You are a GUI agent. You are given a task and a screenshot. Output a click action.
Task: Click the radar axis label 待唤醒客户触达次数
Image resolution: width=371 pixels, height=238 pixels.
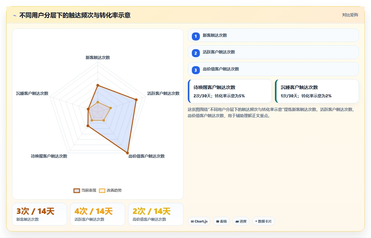click(x=49, y=156)
